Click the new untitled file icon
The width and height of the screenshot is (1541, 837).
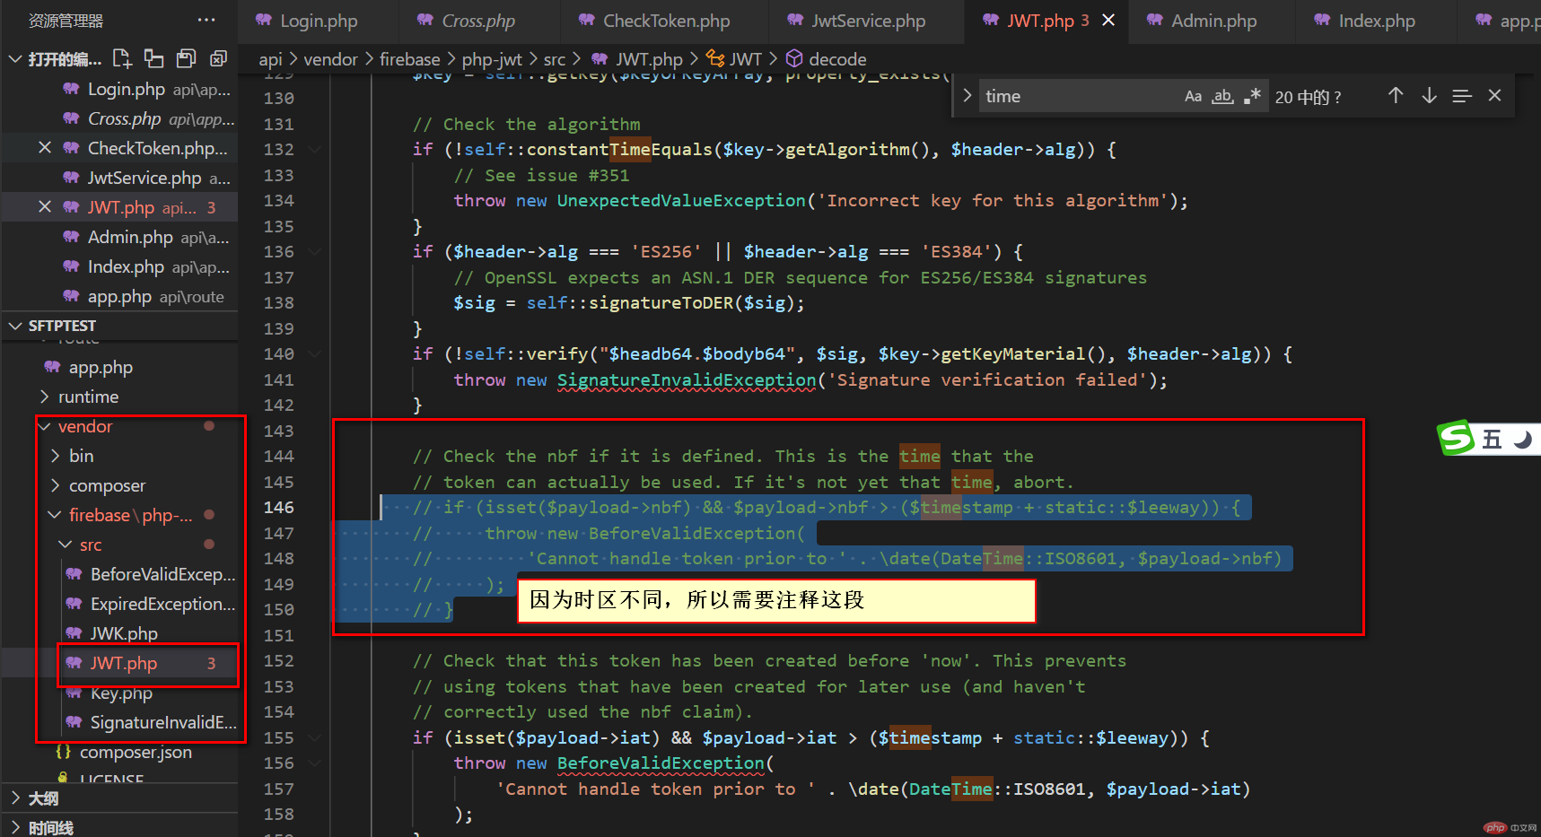(x=122, y=59)
